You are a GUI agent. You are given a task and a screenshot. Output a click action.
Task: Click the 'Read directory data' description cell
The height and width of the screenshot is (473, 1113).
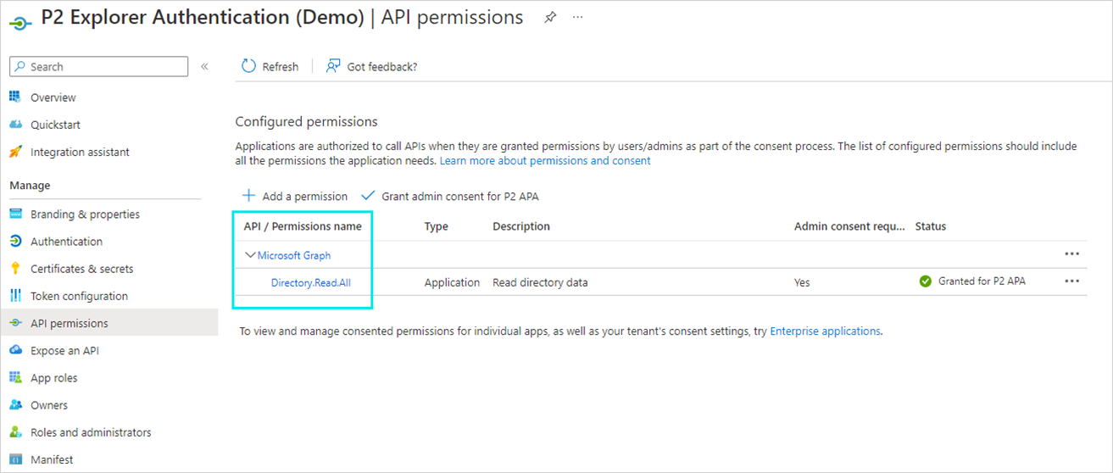540,282
